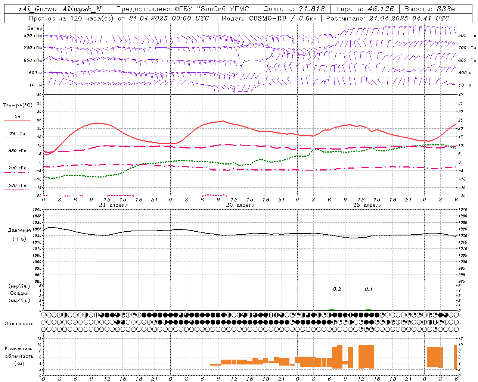Screen dimensions: 478x382
Task: Click the 2м temperature legend entry
Action: pos(18,116)
